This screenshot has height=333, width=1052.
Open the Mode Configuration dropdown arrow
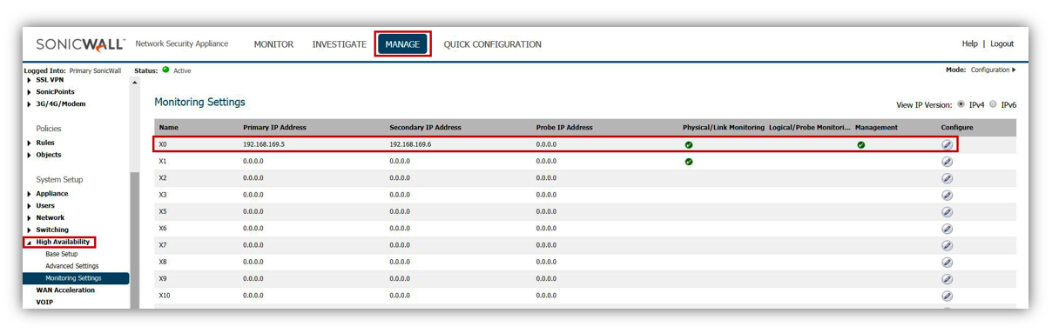[1014, 70]
